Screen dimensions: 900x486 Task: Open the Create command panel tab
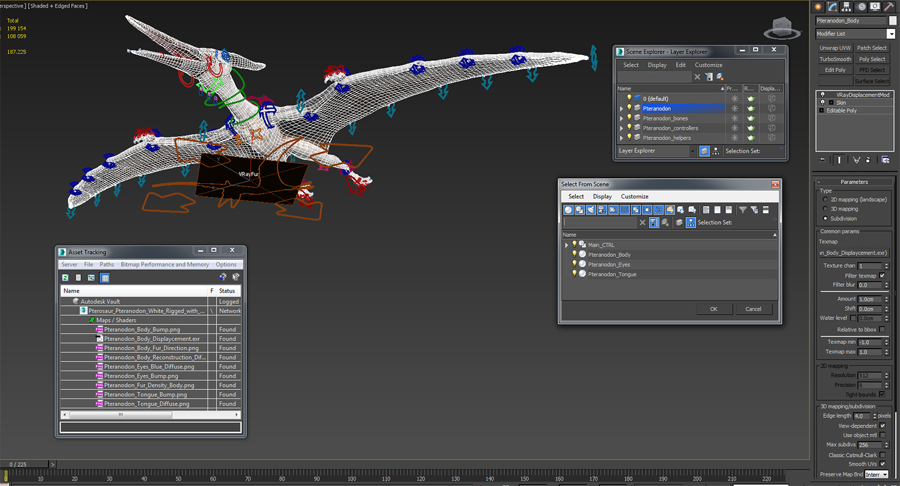(x=819, y=7)
